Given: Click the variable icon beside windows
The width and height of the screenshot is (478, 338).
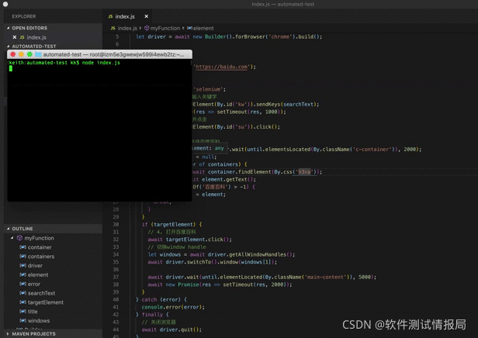Looking at the screenshot, I should [23, 320].
